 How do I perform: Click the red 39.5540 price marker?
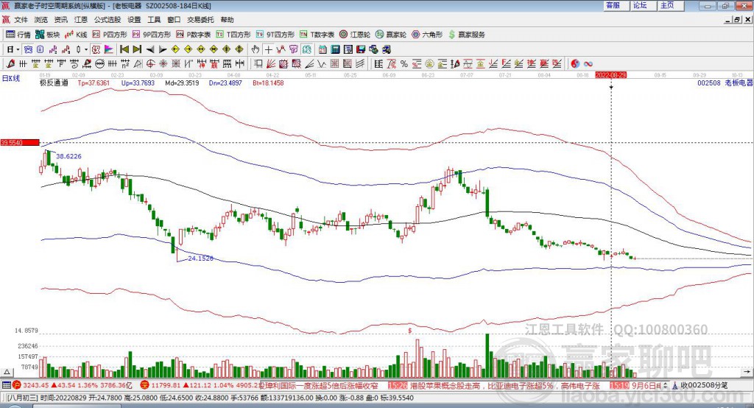20,142
